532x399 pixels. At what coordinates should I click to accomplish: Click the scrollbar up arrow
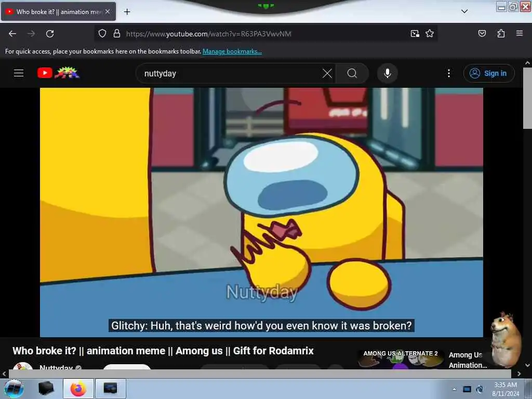(x=527, y=63)
